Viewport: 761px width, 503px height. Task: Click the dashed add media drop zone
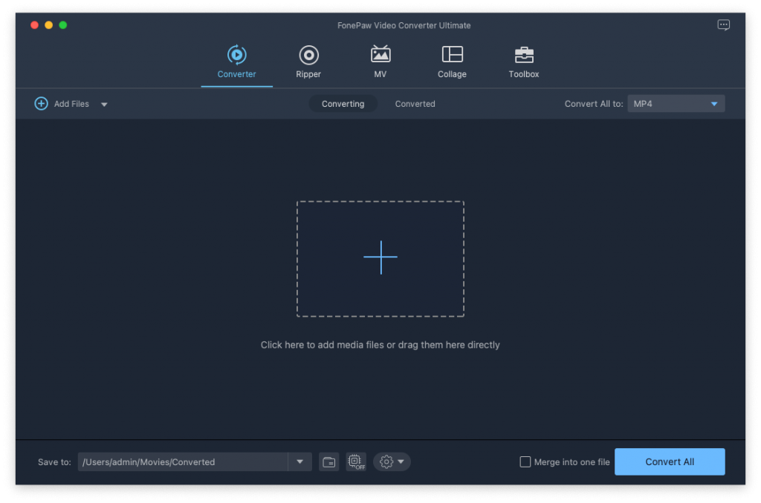click(380, 259)
